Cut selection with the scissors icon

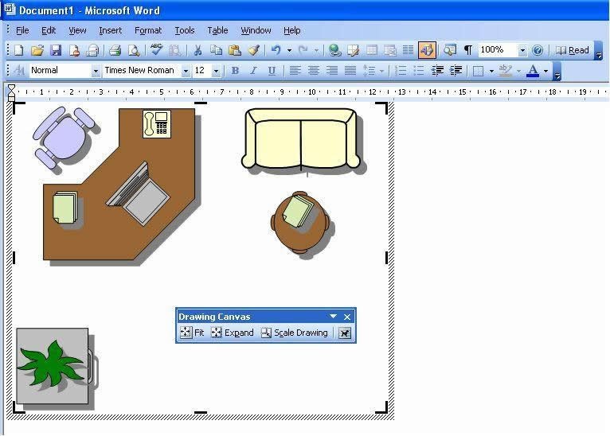coord(197,50)
